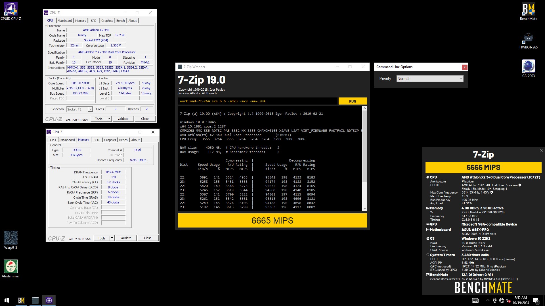The height and width of the screenshot is (306, 545).
Task: Open the network status tray icon
Action: (x=502, y=300)
